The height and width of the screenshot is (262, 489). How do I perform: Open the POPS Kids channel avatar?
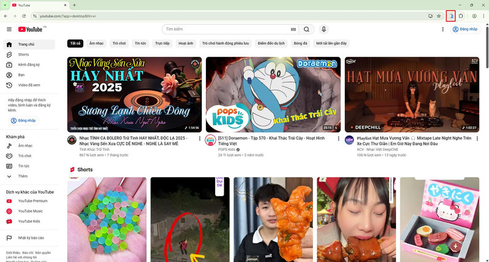point(210,140)
